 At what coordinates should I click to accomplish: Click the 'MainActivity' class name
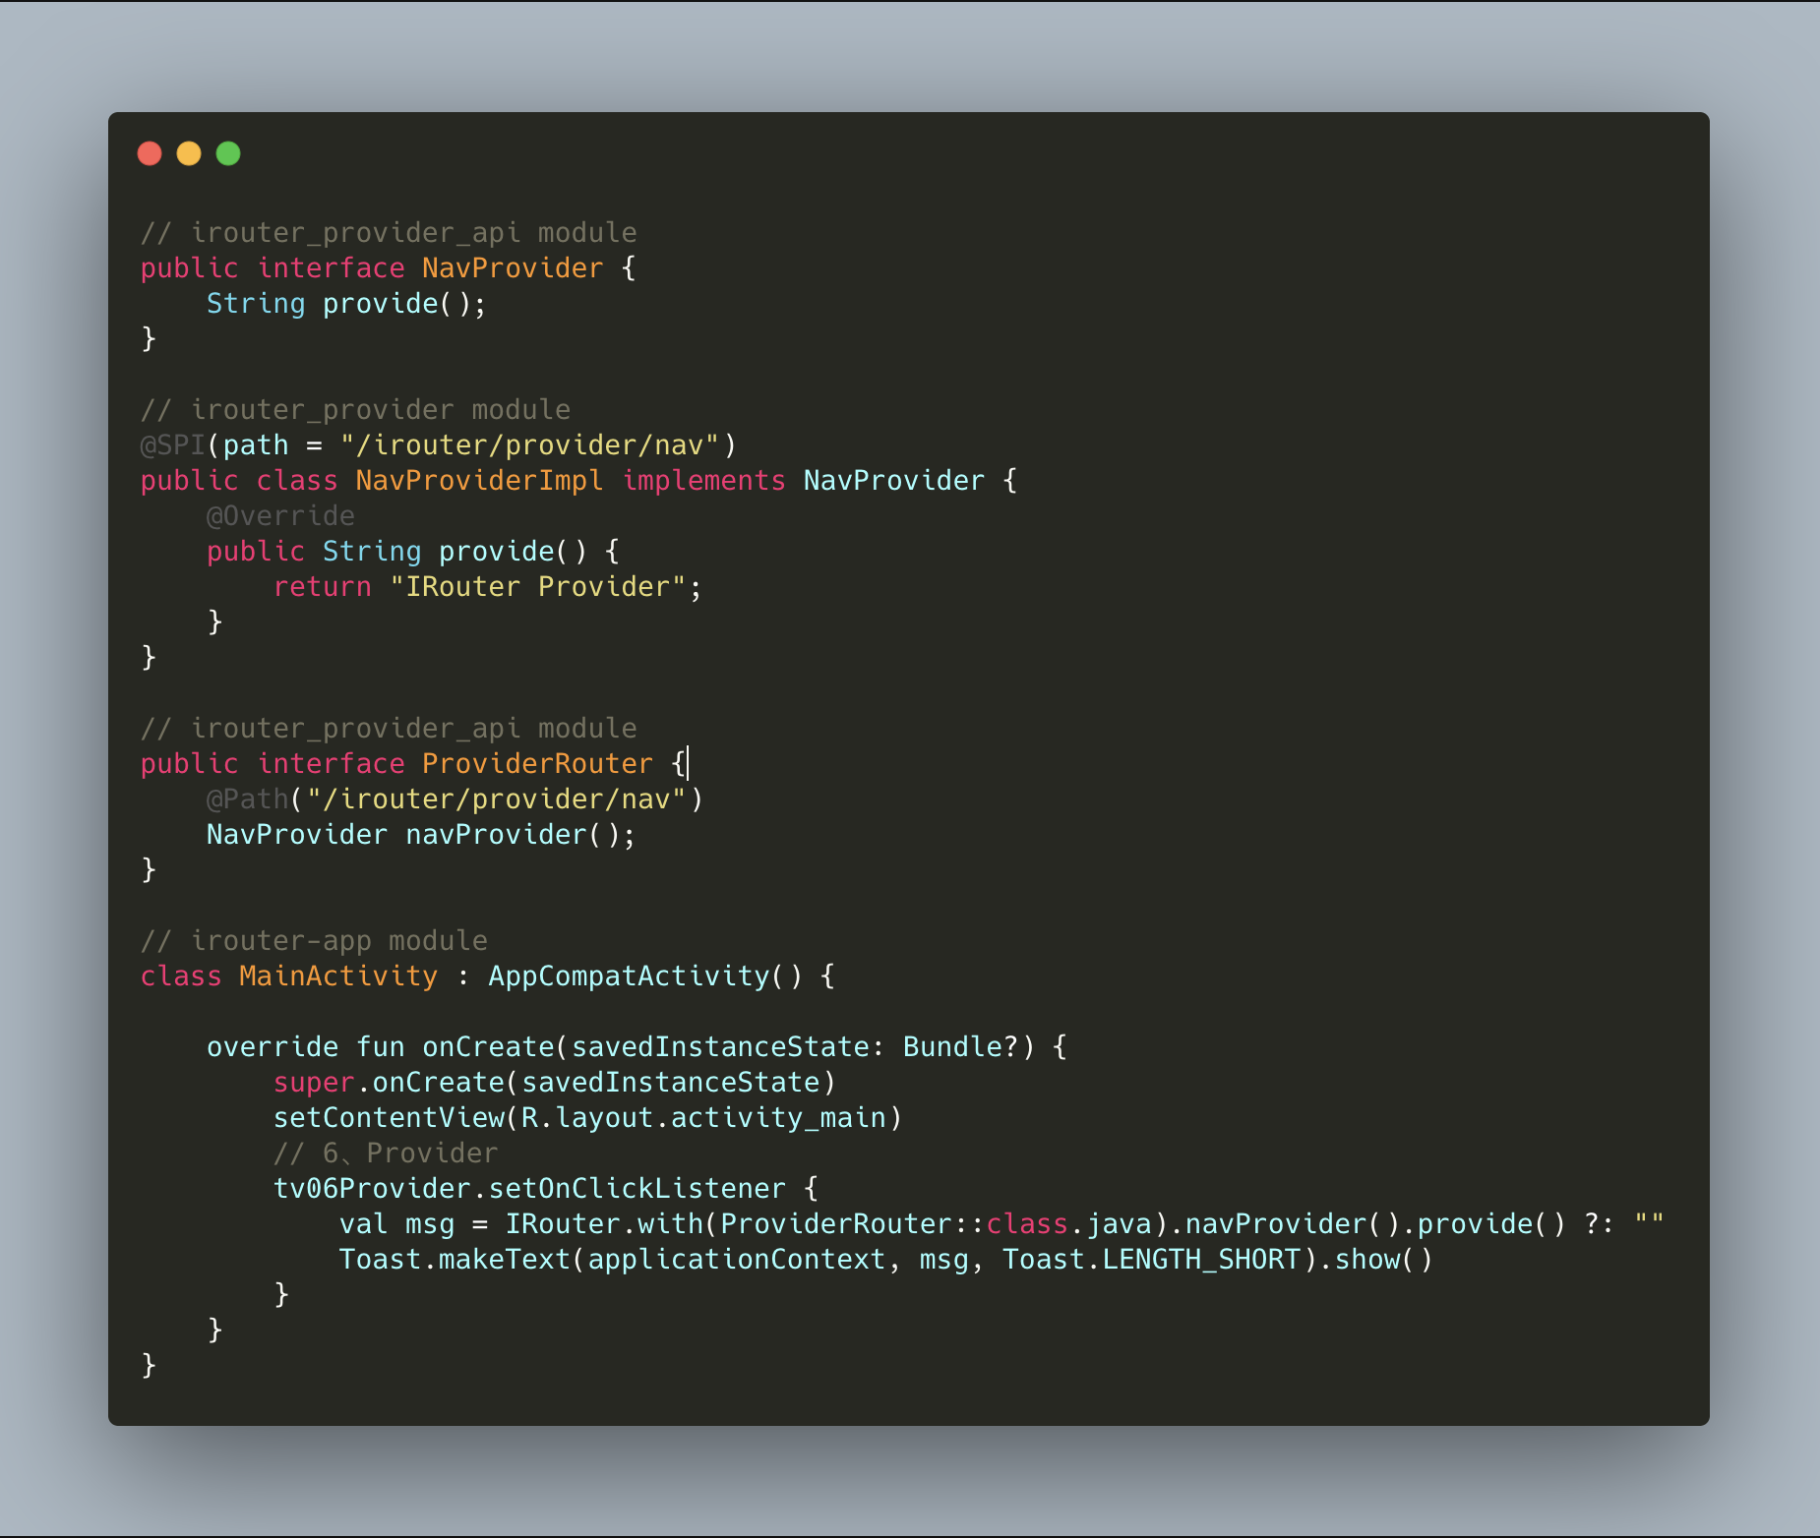(x=338, y=976)
